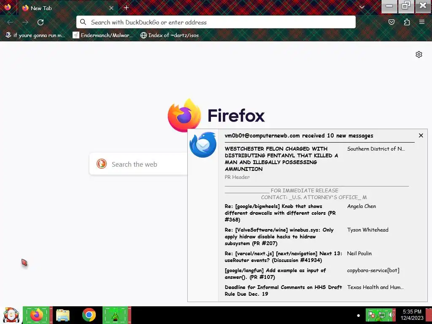The height and width of the screenshot is (324, 432).
Task: Click sender Tyson Whitehead
Action: point(367,230)
